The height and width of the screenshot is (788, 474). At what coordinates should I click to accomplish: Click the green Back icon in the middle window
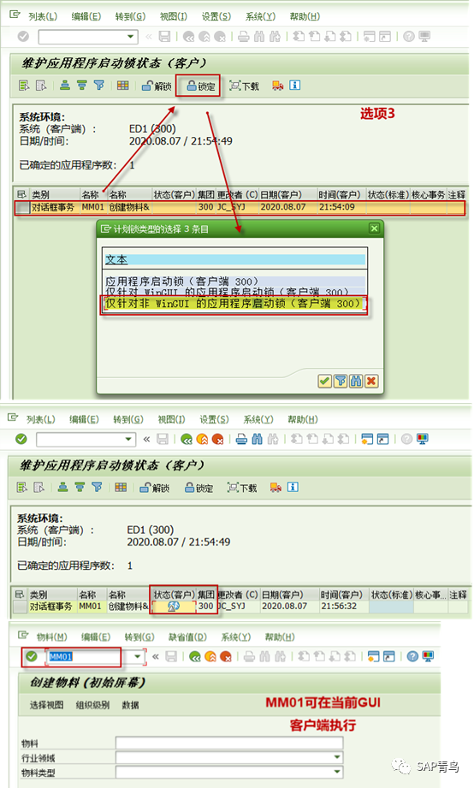pyautogui.click(x=187, y=439)
